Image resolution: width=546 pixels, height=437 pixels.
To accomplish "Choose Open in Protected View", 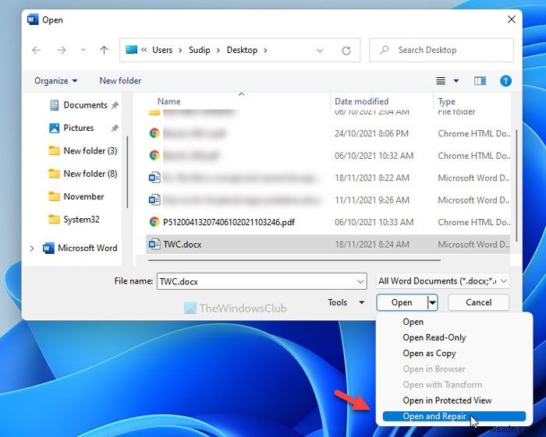I will [x=447, y=400].
